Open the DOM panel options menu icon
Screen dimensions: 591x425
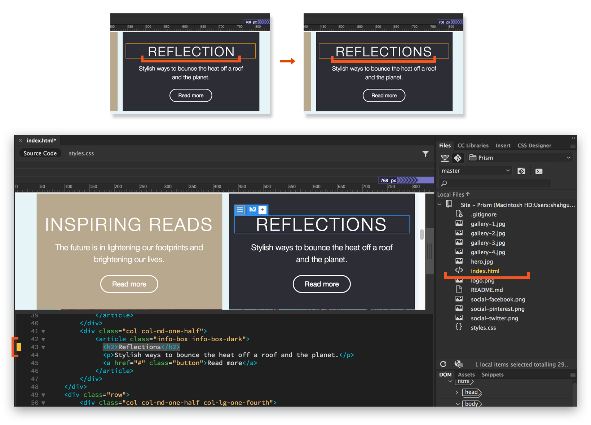(572, 374)
